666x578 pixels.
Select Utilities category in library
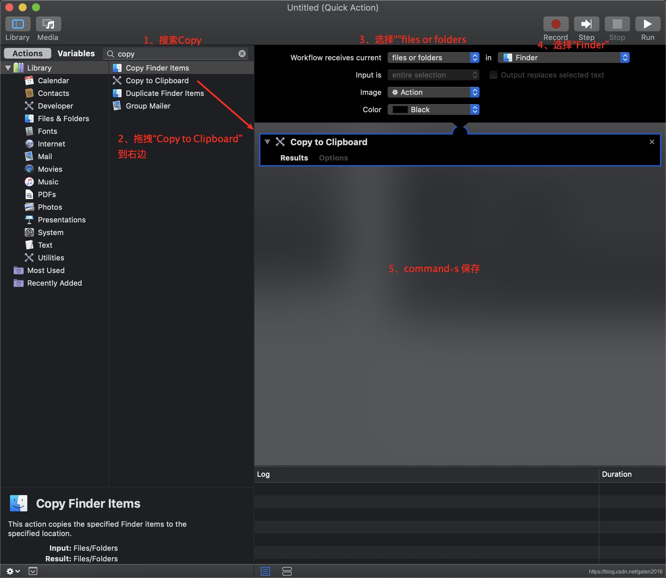click(x=51, y=258)
